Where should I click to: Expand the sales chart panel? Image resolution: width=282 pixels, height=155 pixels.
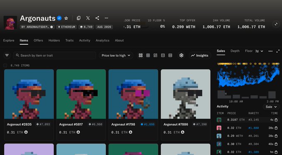tap(278, 51)
